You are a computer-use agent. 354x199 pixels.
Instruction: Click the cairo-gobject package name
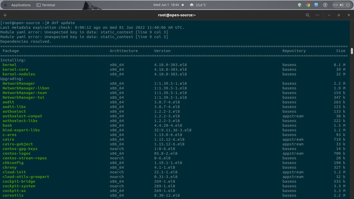pyautogui.click(x=18, y=144)
